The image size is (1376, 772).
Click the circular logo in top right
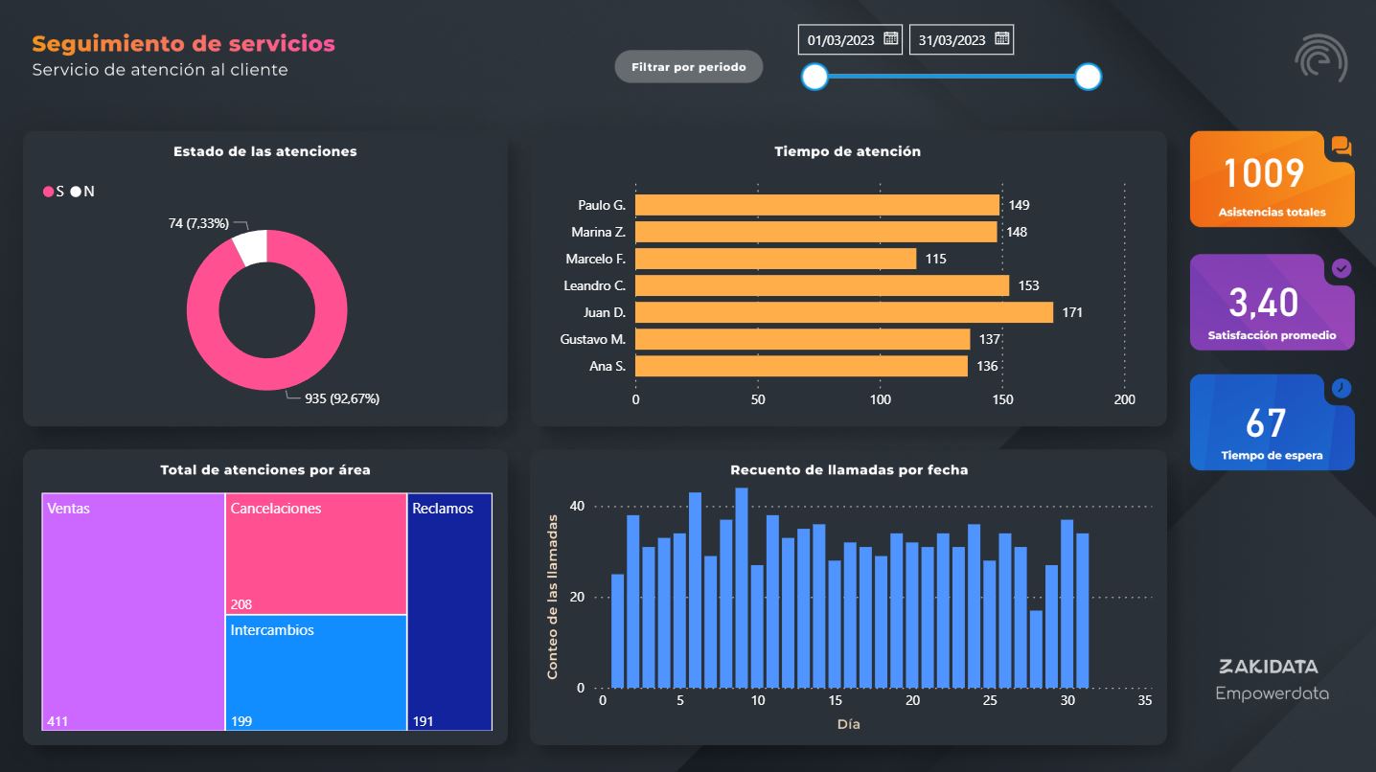[1320, 58]
